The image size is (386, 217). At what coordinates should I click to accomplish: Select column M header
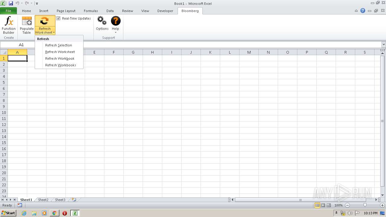pos(249,52)
